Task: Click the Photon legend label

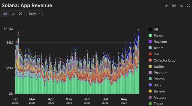Action: pyautogui.click(x=159, y=79)
